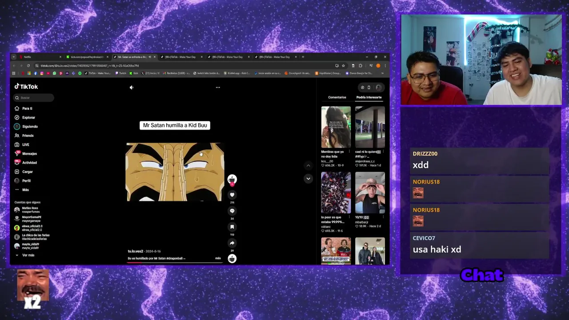
Task: Open Mensajes in the sidebar
Action: point(26,154)
